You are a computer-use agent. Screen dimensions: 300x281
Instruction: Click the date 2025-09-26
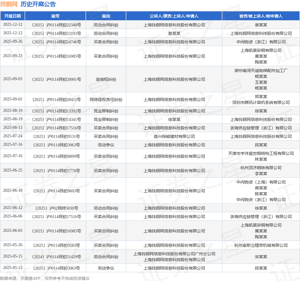[x=13, y=42]
